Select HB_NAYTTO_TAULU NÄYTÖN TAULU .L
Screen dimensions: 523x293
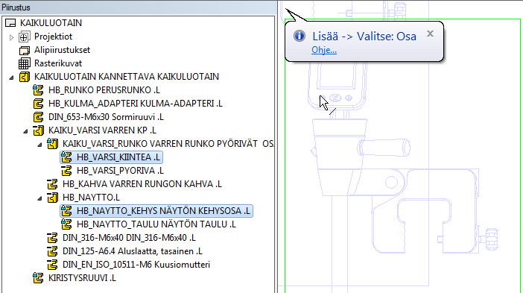point(156,224)
